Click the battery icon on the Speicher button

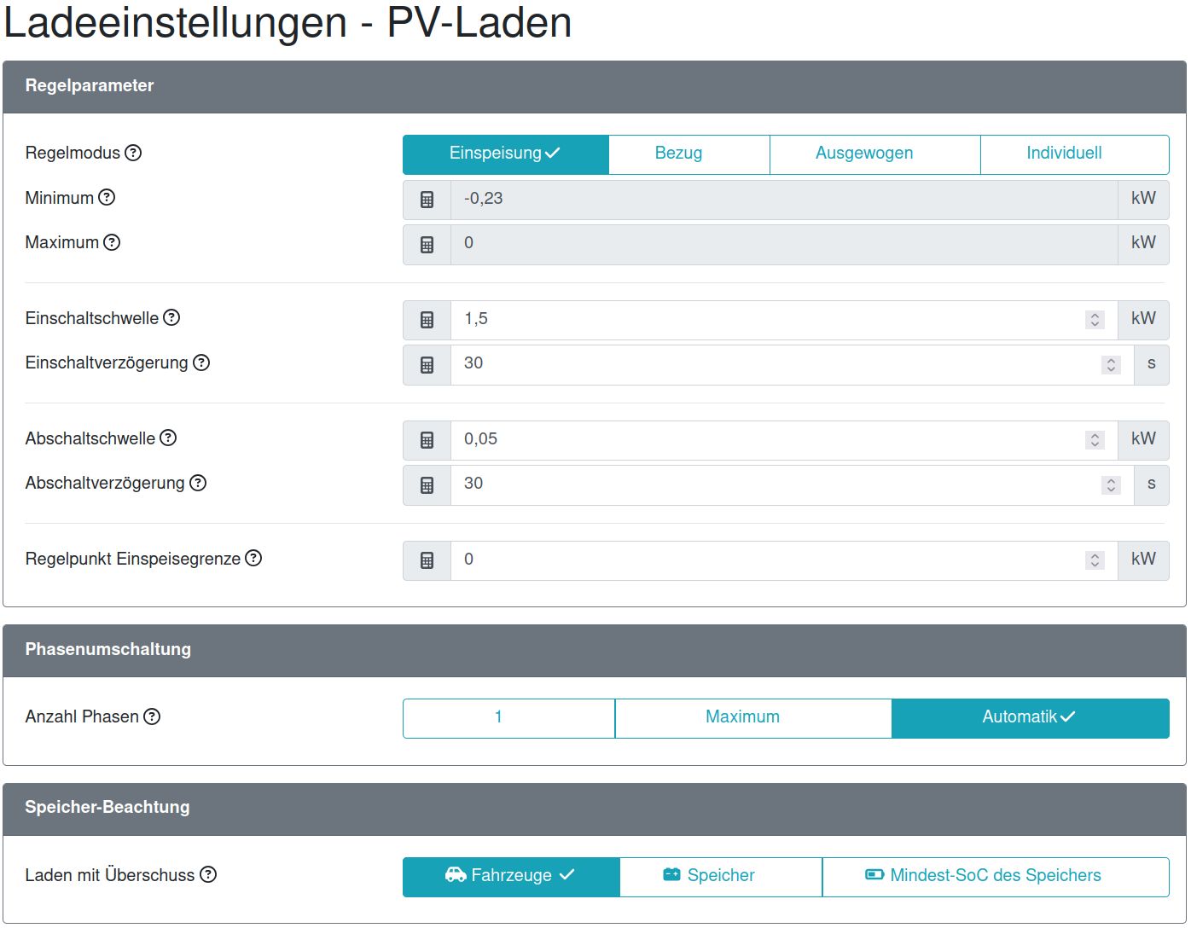point(671,874)
